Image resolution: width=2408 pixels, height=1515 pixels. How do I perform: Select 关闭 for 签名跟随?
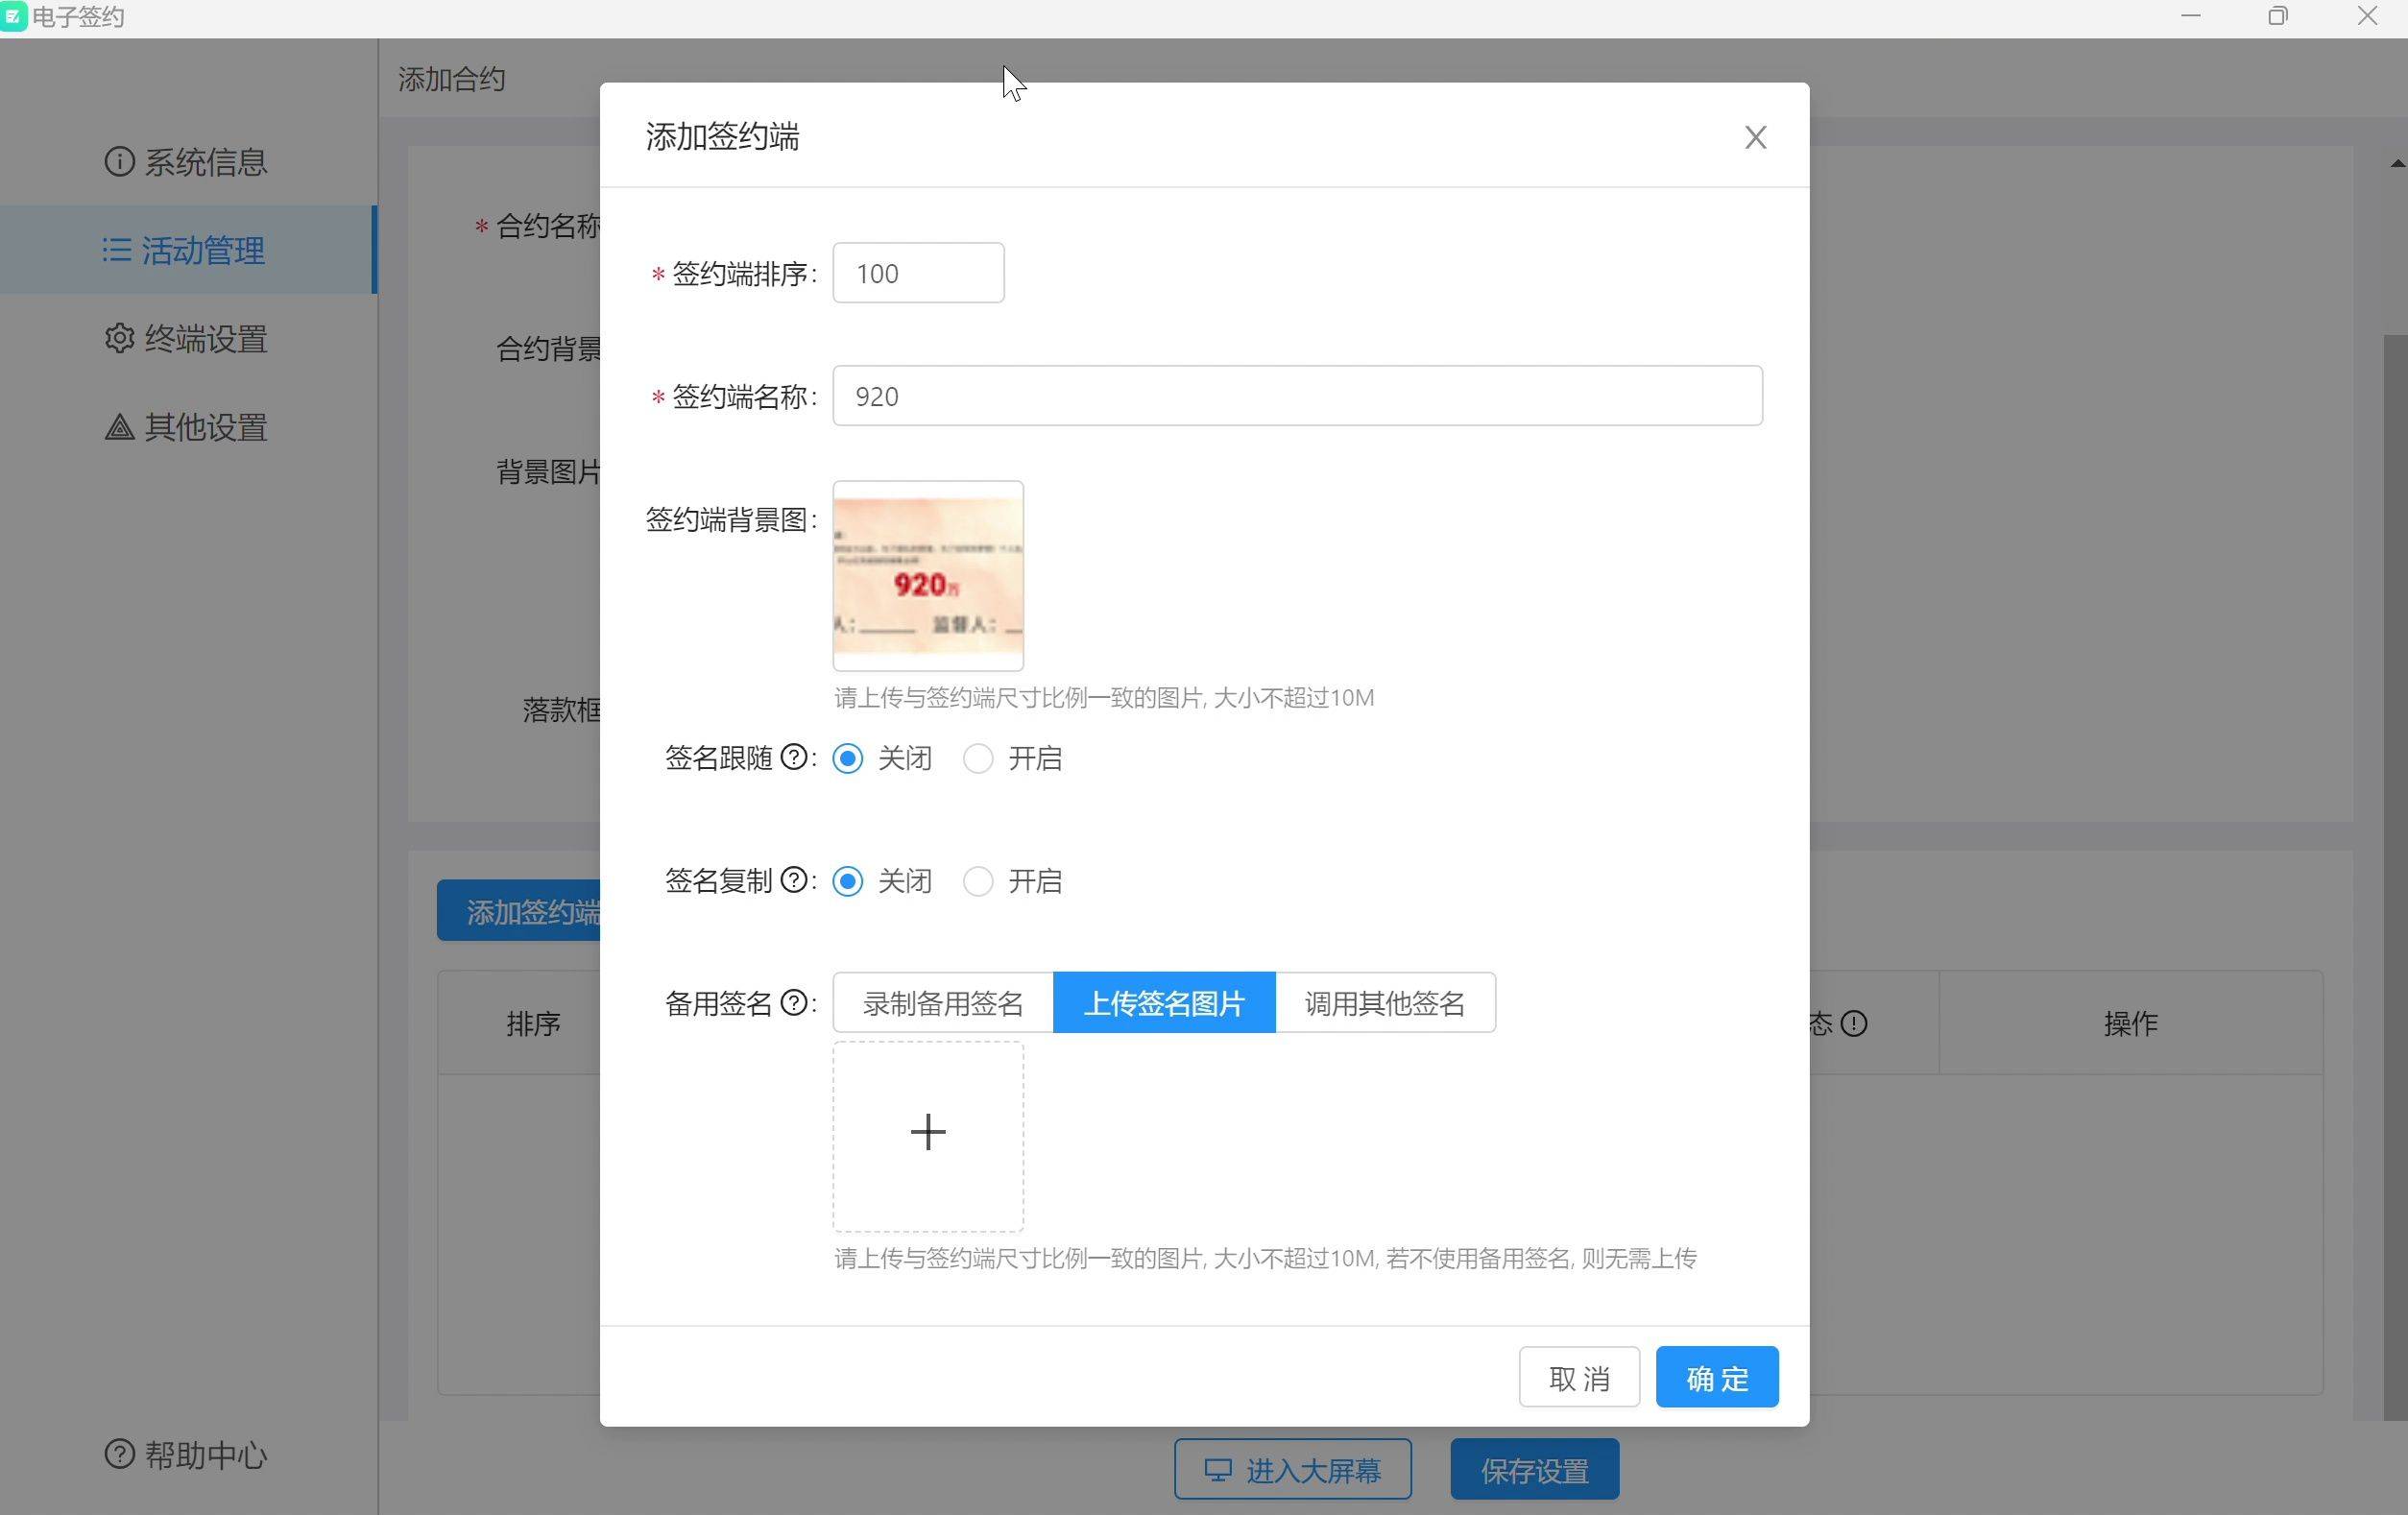click(848, 759)
